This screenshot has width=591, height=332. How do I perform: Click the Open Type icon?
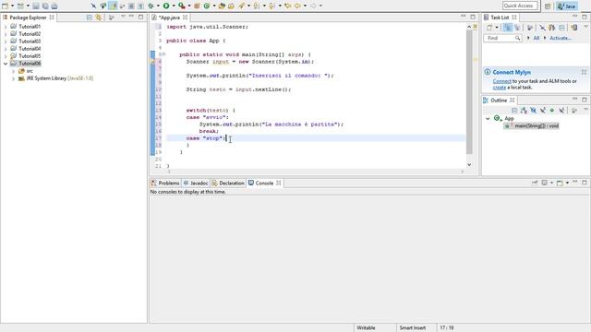(222, 6)
